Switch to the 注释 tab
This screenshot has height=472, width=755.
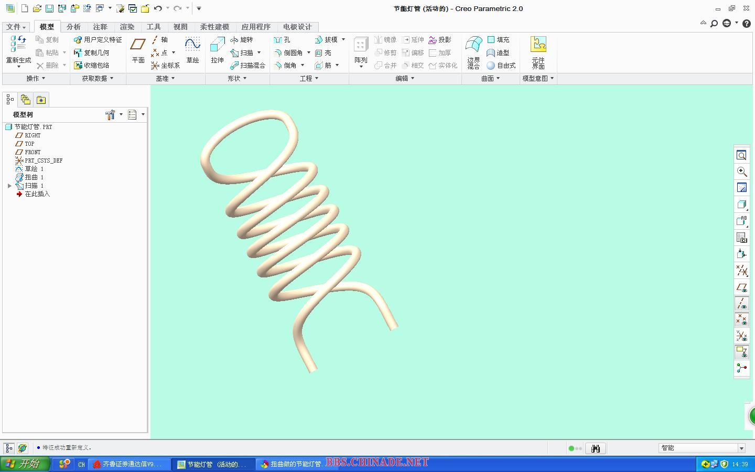[100, 27]
